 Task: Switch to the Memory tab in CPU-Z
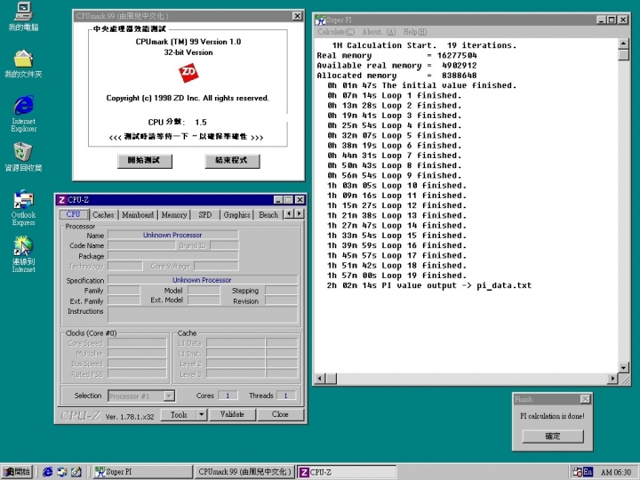[174, 214]
